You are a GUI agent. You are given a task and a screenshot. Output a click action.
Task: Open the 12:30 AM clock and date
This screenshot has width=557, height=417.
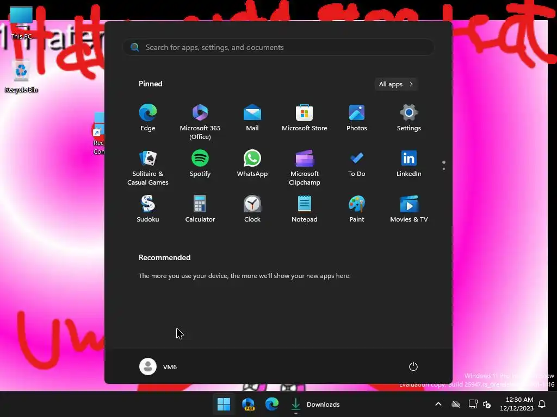point(517,404)
